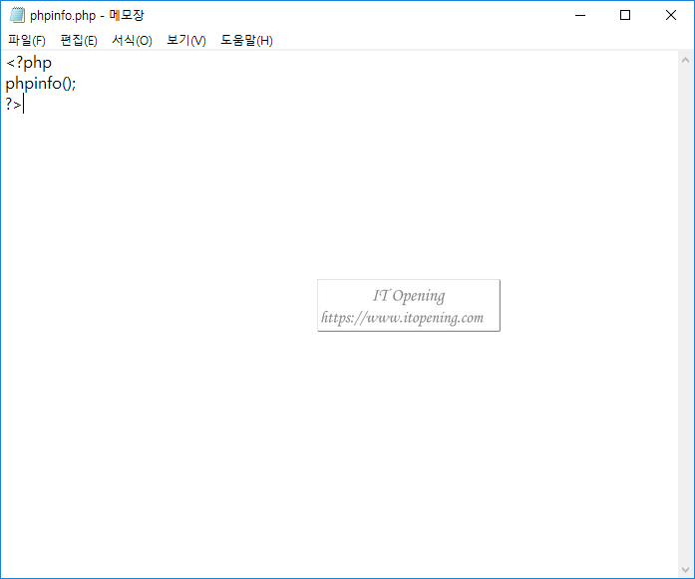The image size is (695, 579).
Task: Open the 파일(F) menu
Action: 27,40
